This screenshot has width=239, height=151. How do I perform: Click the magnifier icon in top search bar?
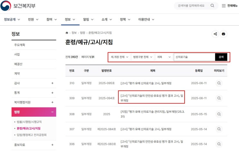tap(212, 6)
